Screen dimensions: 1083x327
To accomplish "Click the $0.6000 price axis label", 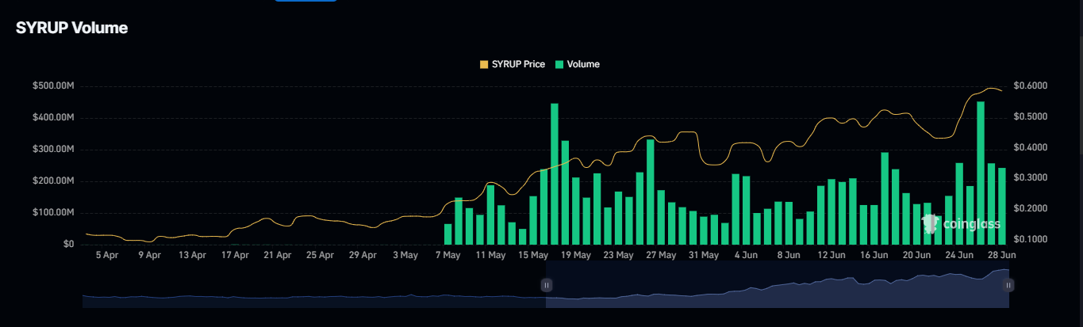I will coord(1031,86).
